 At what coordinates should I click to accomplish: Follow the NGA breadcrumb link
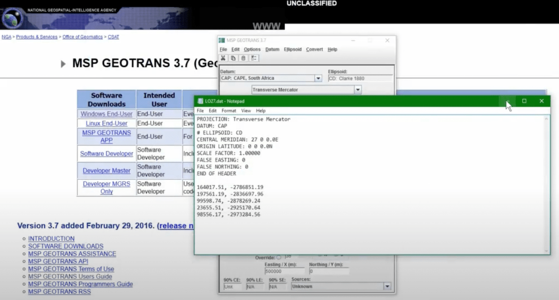click(6, 37)
